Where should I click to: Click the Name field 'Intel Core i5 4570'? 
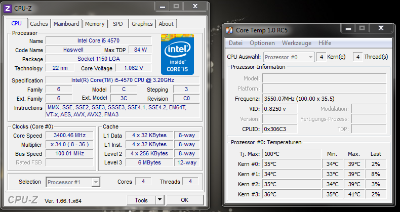98,40
